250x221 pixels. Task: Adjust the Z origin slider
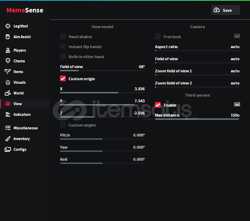pos(102,117)
